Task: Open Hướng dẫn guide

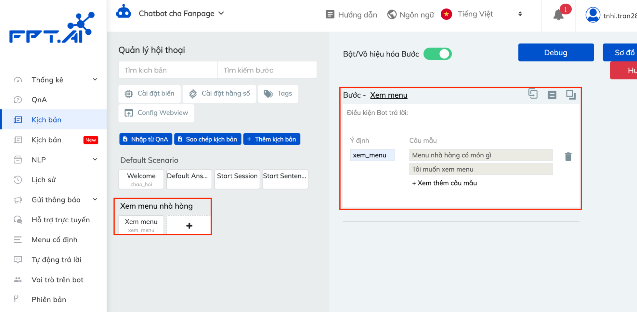Action: 351,15
